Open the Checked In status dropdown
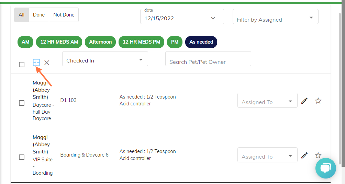Screen dimensions: 345x184 tap(105, 59)
